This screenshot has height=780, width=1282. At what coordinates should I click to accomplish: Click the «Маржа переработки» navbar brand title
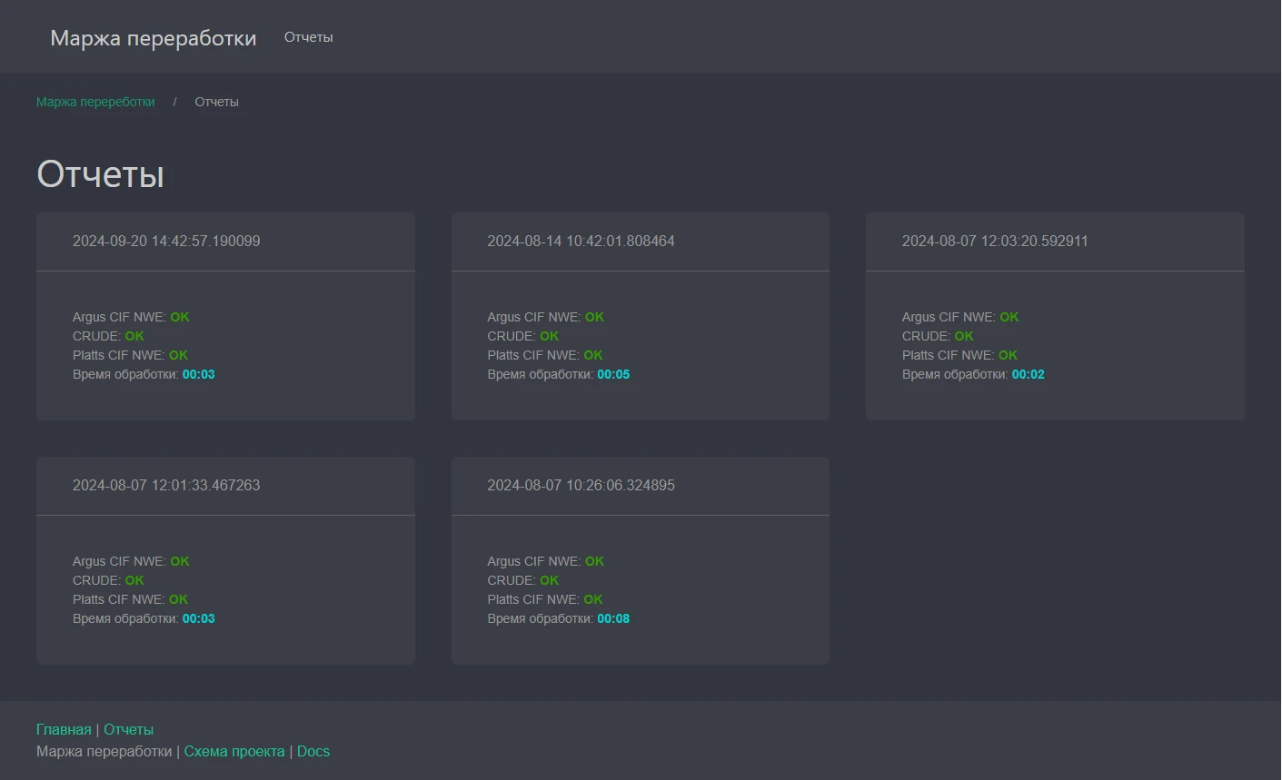point(153,38)
